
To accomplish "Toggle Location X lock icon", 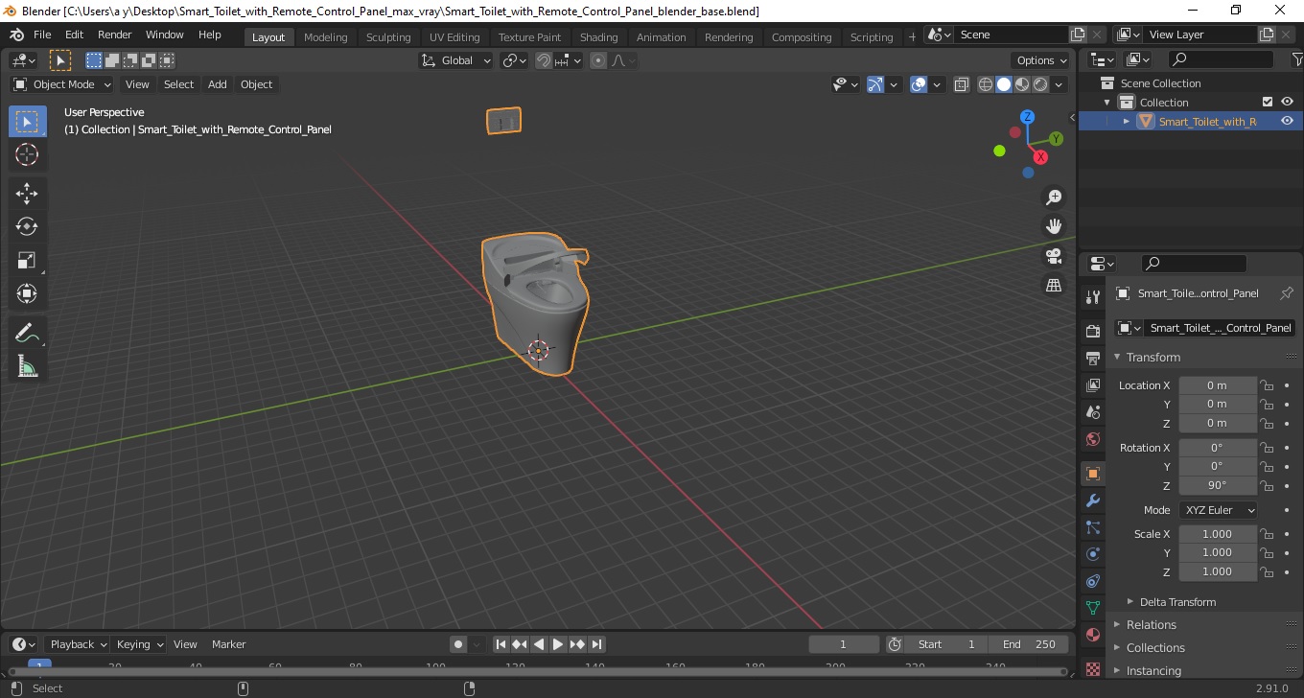I will (x=1267, y=385).
